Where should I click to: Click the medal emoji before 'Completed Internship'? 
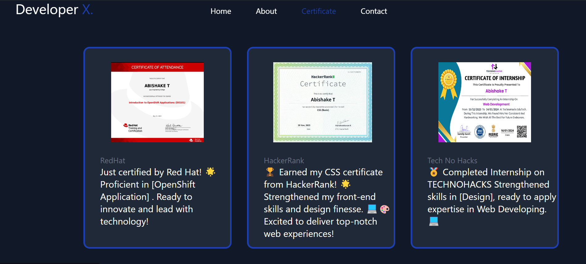click(x=434, y=172)
